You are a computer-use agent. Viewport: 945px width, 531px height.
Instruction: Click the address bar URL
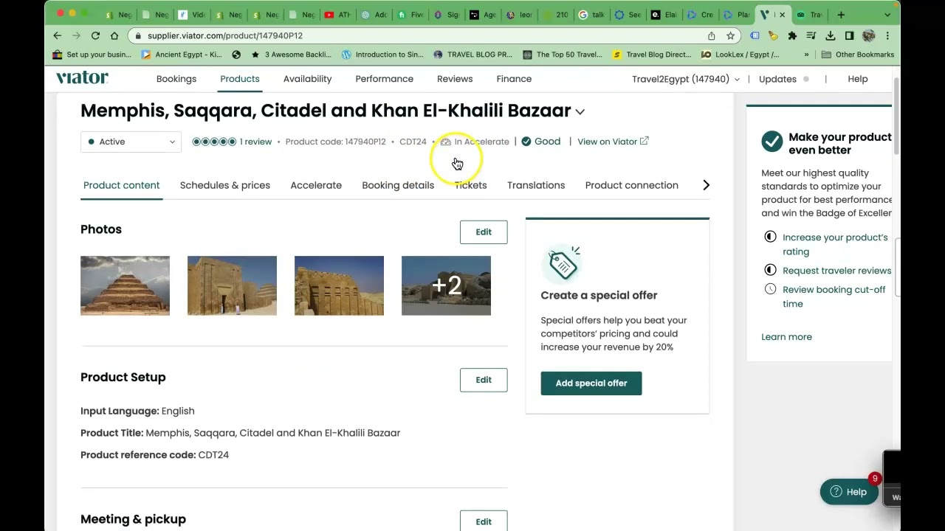pyautogui.click(x=225, y=35)
